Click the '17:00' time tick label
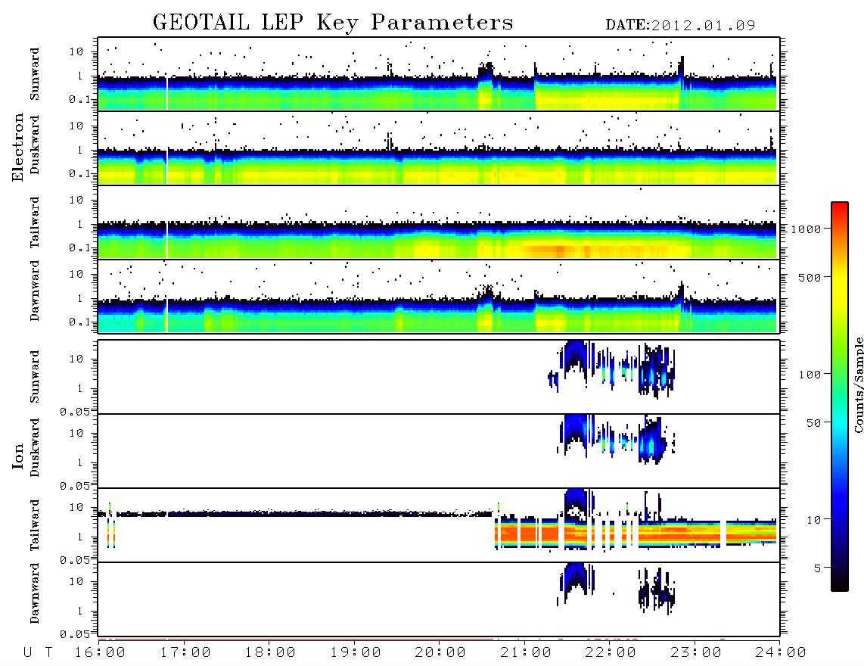The height and width of the screenshot is (666, 864). pyautogui.click(x=185, y=653)
